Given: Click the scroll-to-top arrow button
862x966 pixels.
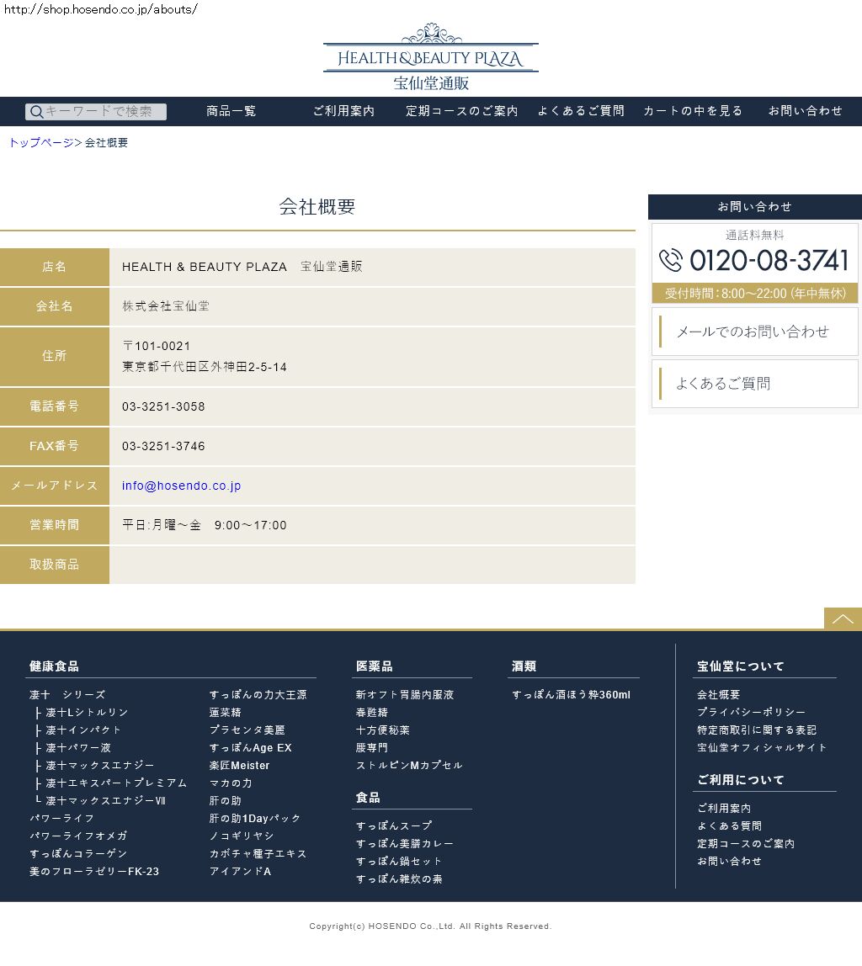Looking at the screenshot, I should [x=843, y=618].
